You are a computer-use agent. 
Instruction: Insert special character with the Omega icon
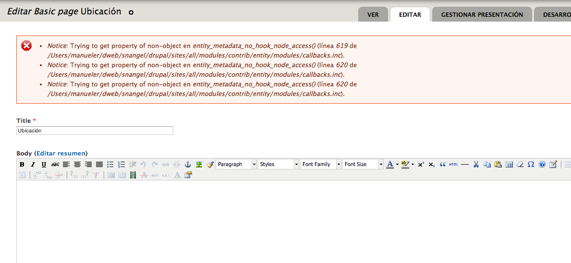click(531, 164)
